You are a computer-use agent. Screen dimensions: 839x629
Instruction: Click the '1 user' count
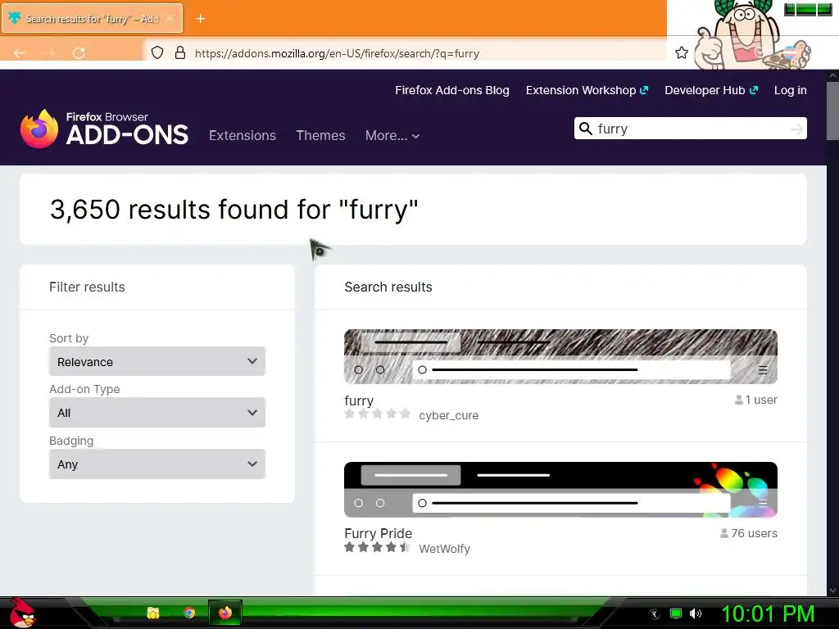click(756, 400)
